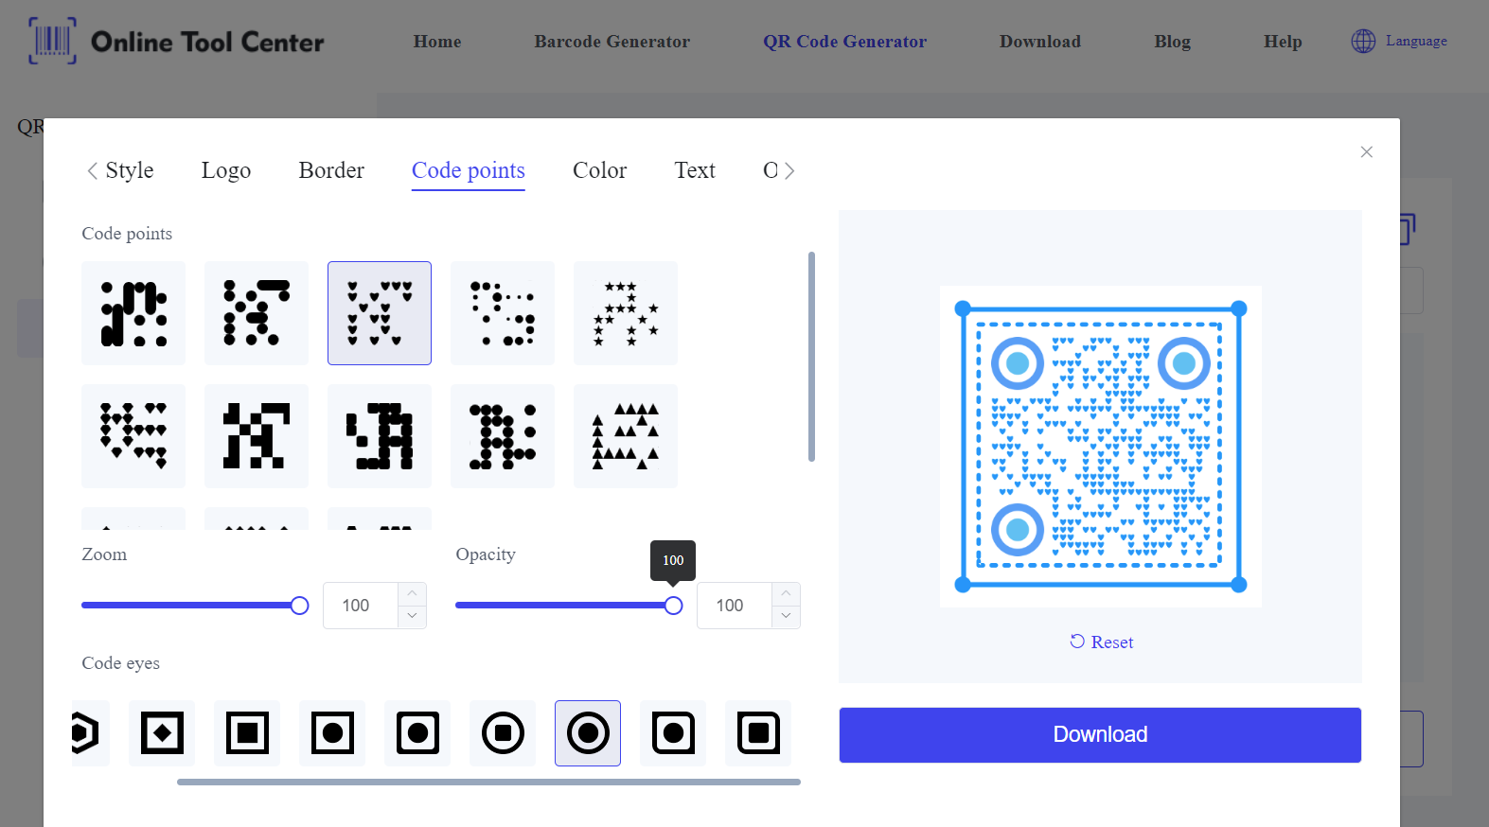This screenshot has width=1489, height=827.
Task: Click the Language globe icon
Action: [x=1363, y=41]
